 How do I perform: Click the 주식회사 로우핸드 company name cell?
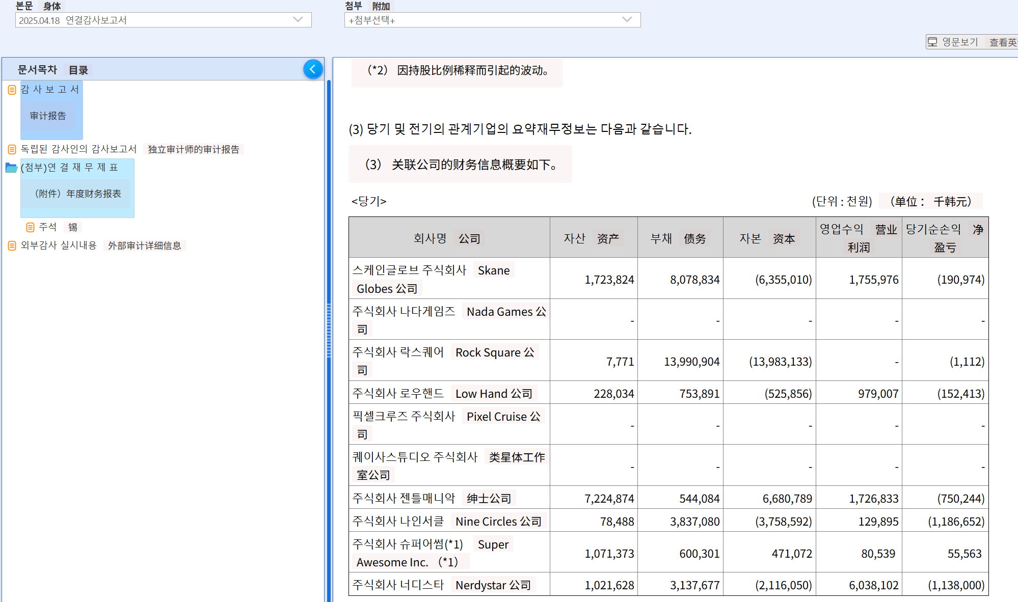(449, 393)
